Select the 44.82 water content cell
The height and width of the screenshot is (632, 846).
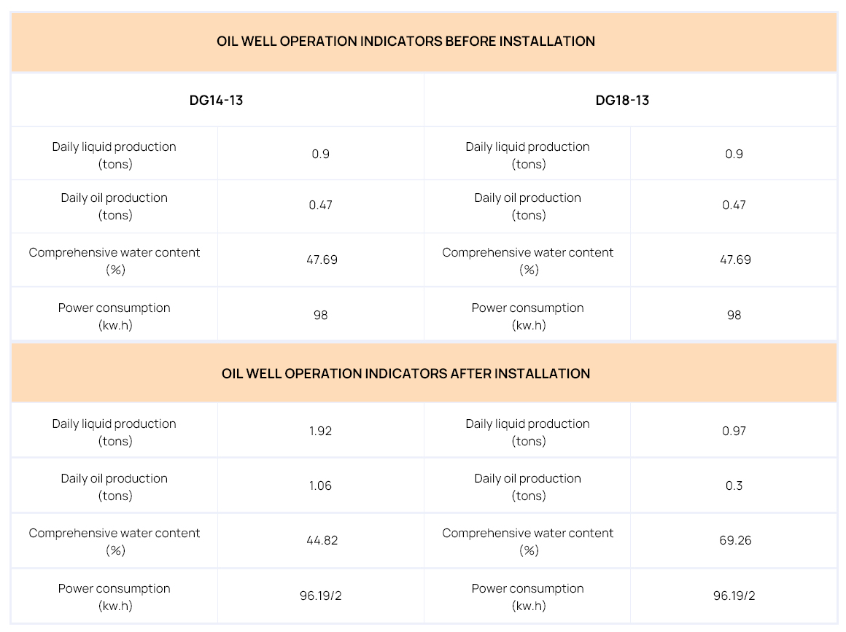[x=322, y=540]
